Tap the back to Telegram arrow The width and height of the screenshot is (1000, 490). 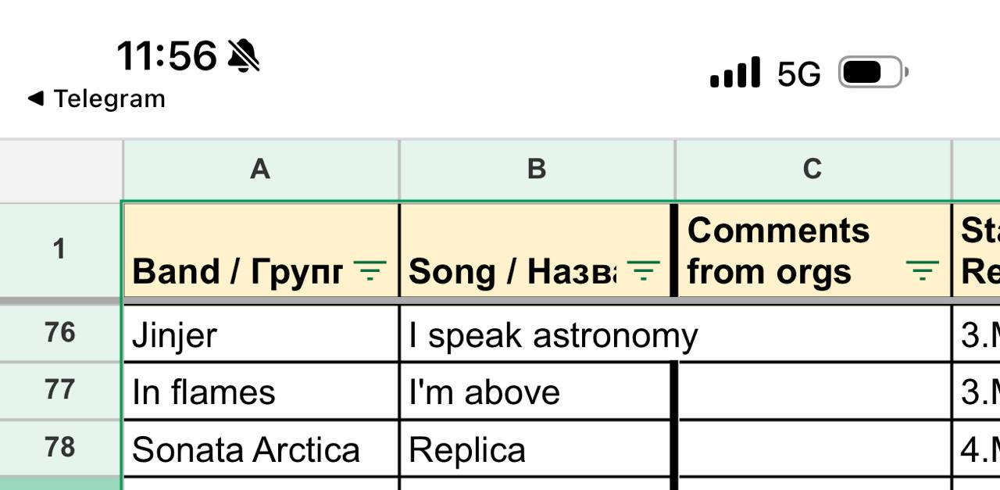35,98
